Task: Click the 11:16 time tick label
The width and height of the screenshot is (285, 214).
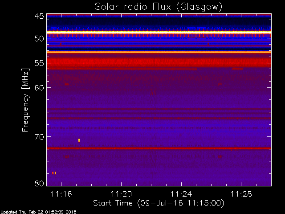Action: click(61, 194)
